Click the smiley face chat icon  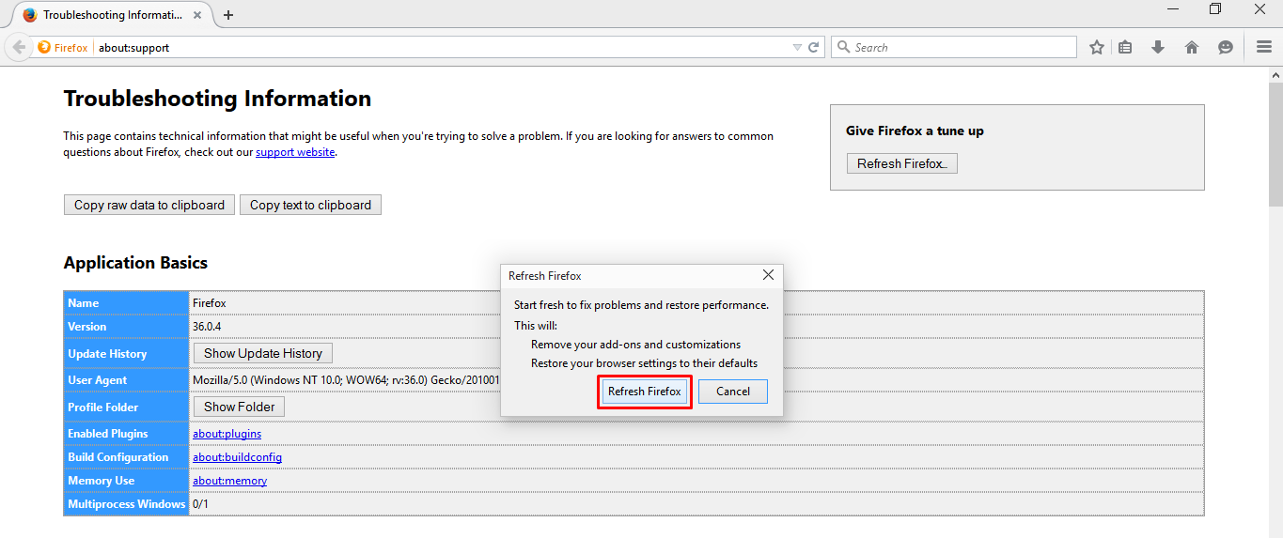(1225, 47)
